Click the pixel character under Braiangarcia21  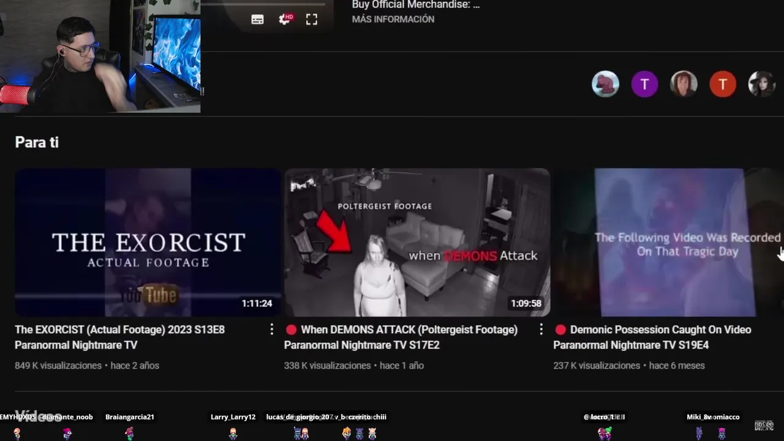129,434
